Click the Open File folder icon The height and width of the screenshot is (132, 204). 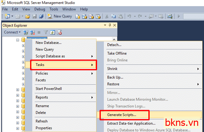(28, 16)
